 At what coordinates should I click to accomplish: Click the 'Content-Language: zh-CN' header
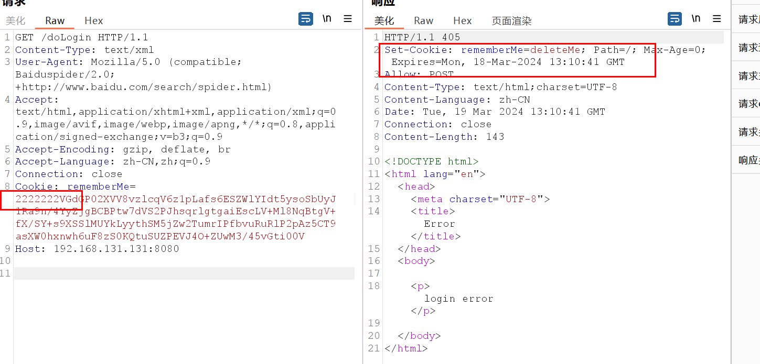pyautogui.click(x=457, y=100)
